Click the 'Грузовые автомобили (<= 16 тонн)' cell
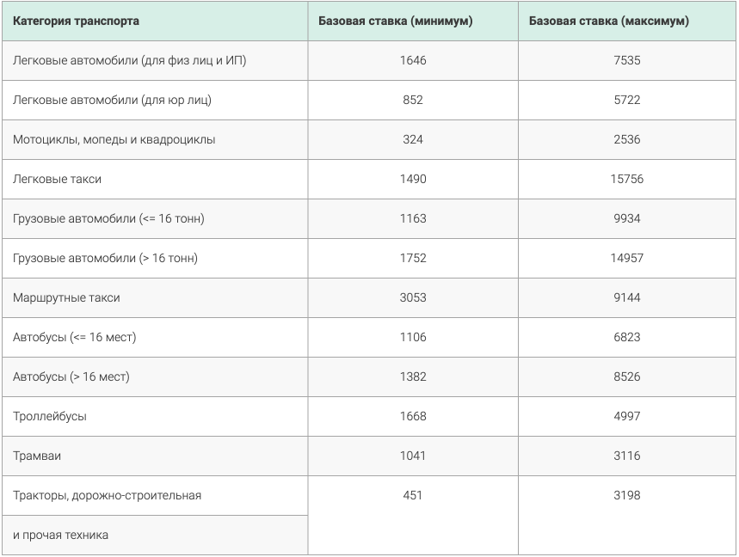This screenshot has width=739, height=557. [x=155, y=218]
